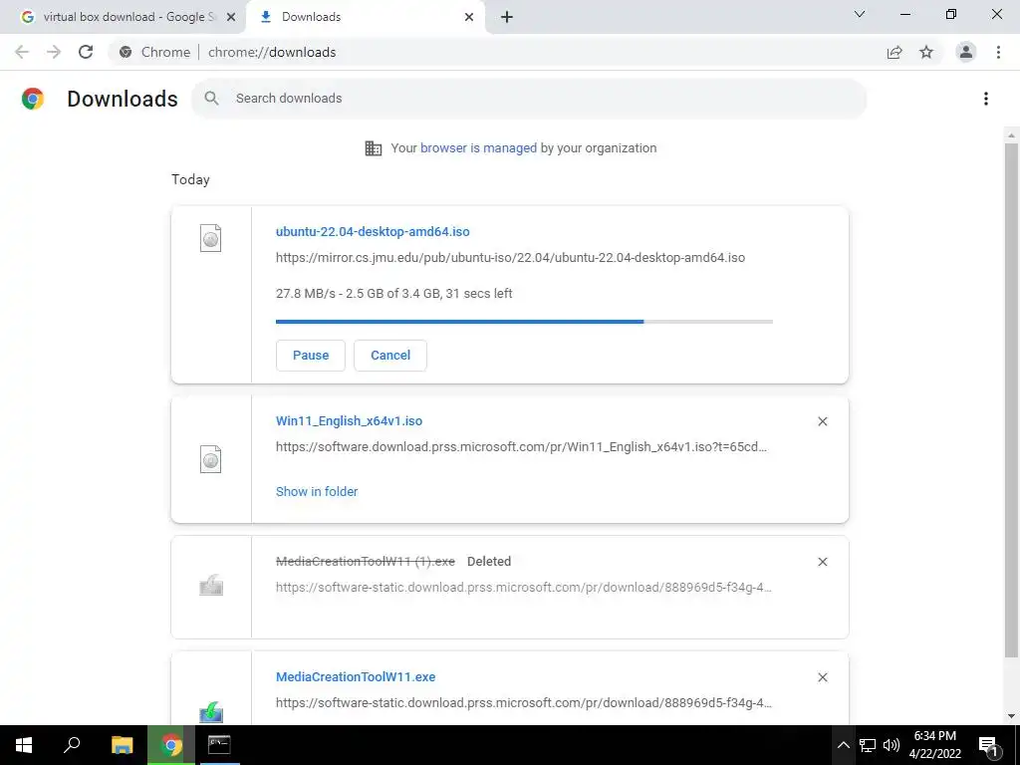The width and height of the screenshot is (1020, 765).
Task: Click the Chrome taskbar icon
Action: 171,745
